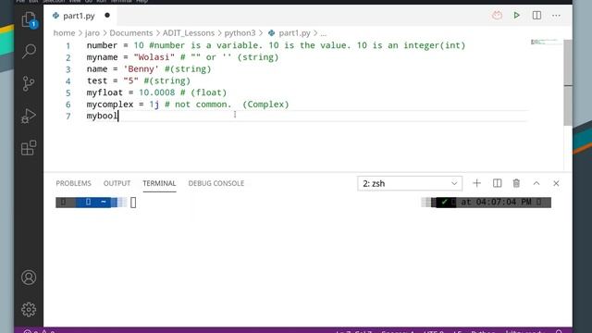Click 'python3' in the breadcrumb path
This screenshot has width=592, height=333.
(x=240, y=33)
